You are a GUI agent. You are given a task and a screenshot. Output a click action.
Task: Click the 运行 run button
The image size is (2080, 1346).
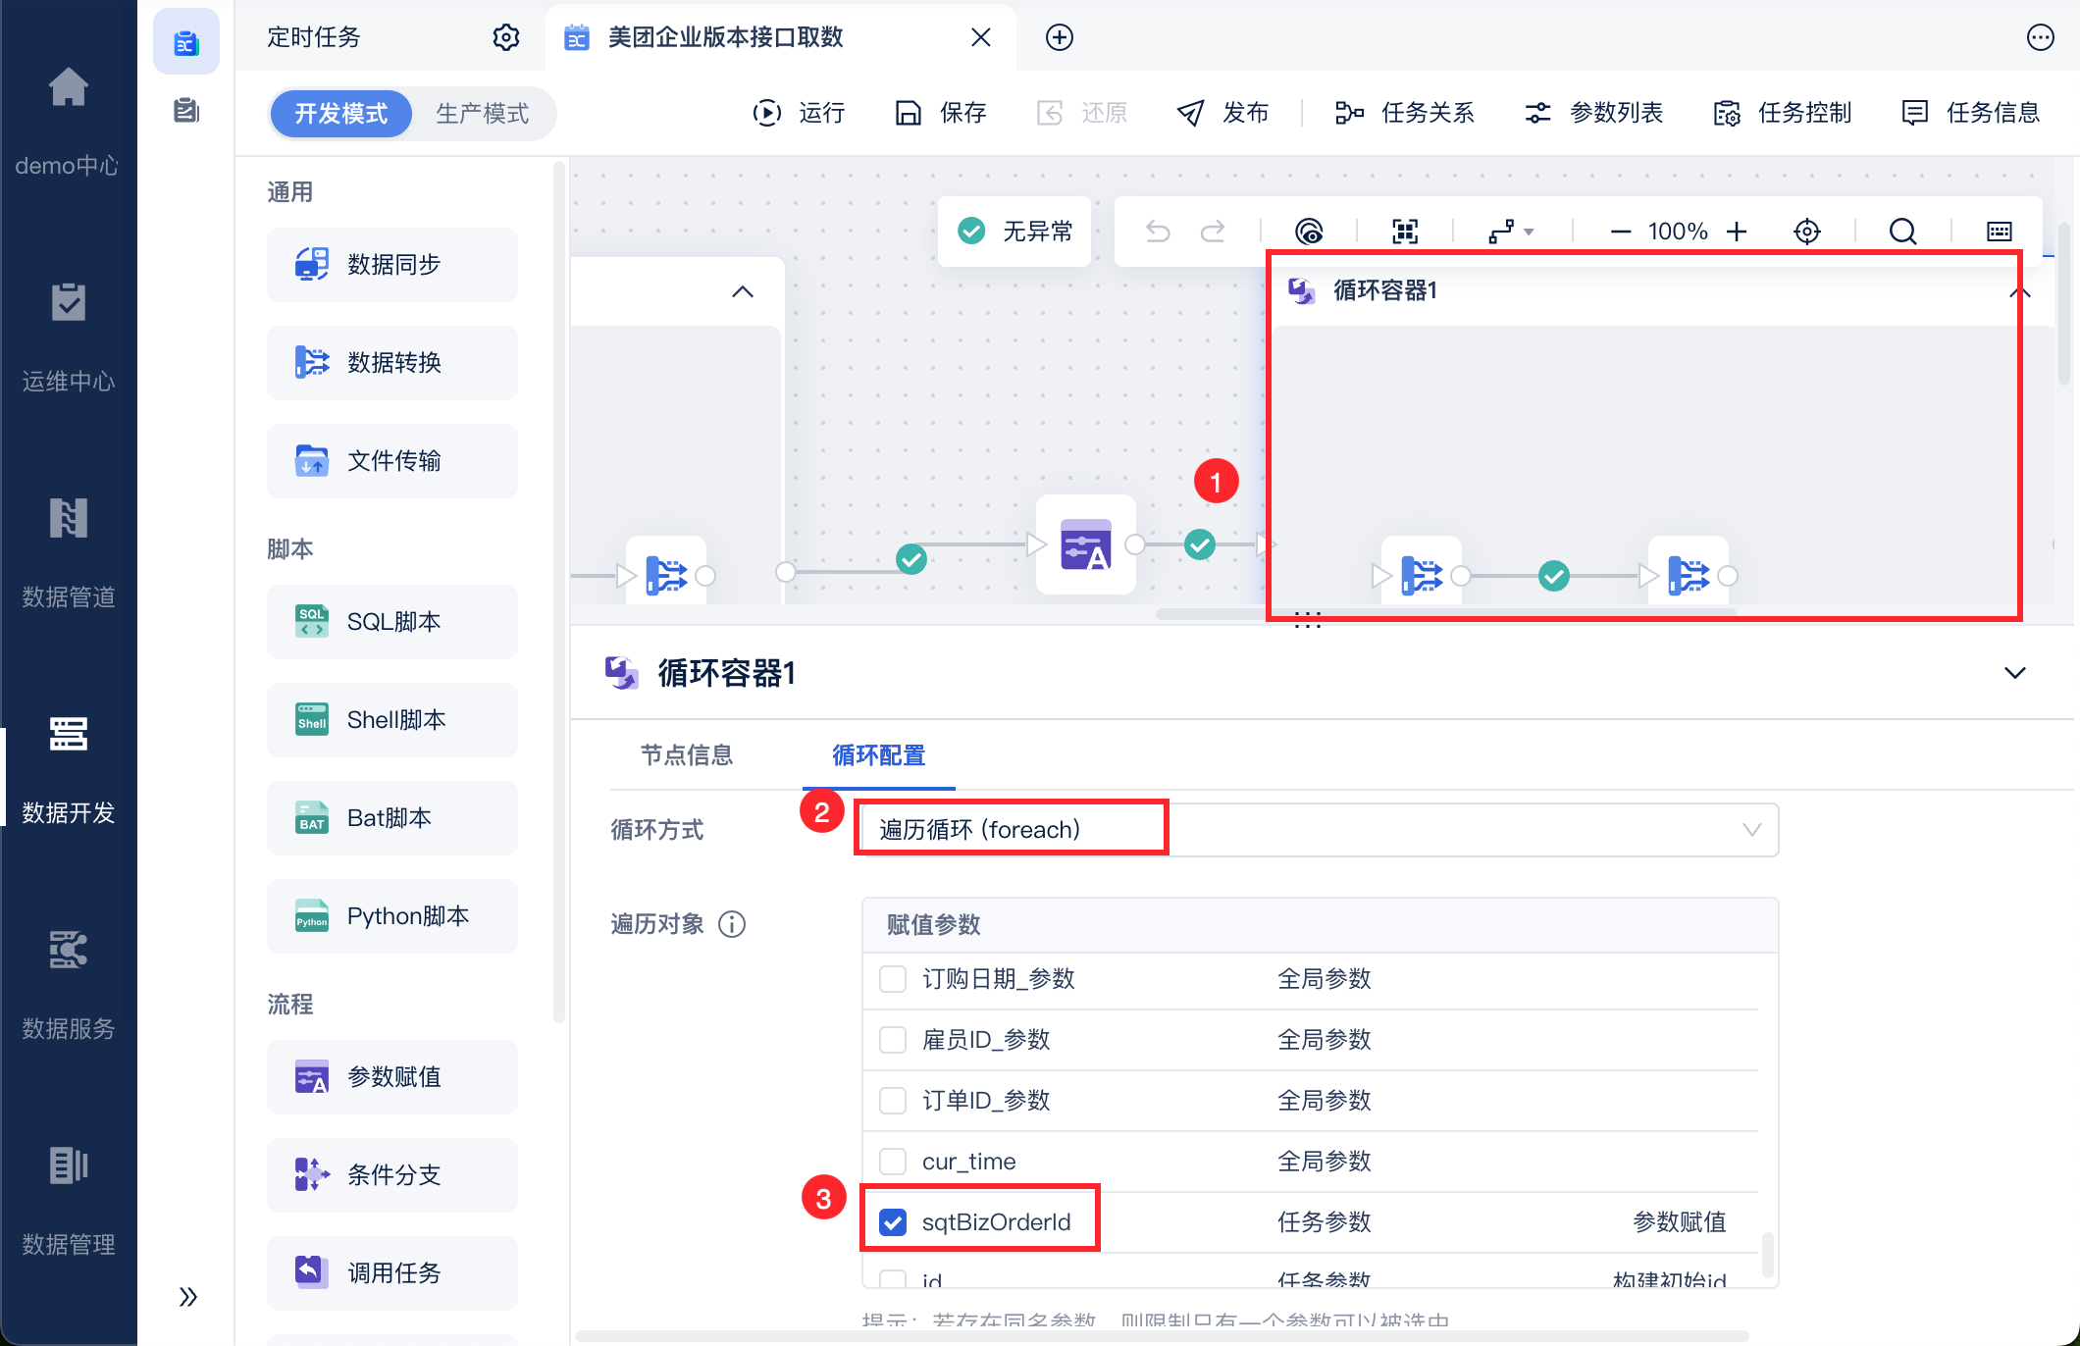(799, 113)
